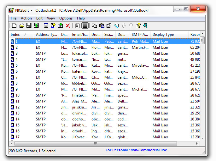Click the 'Milos.C...' SMTP address cell

tap(139, 77)
